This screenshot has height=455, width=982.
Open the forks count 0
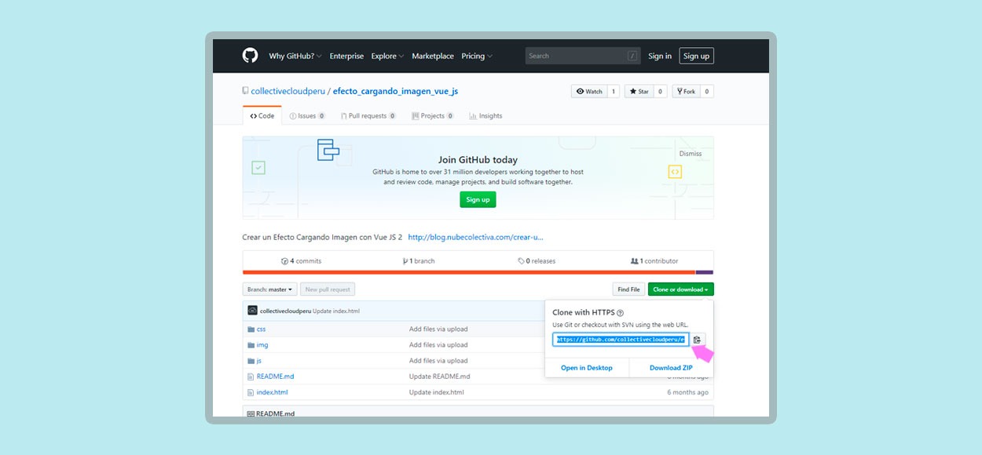(x=706, y=91)
